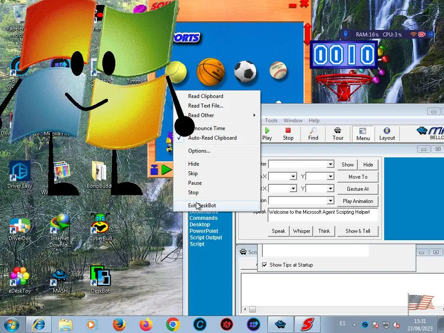Click the Think button

(324, 231)
